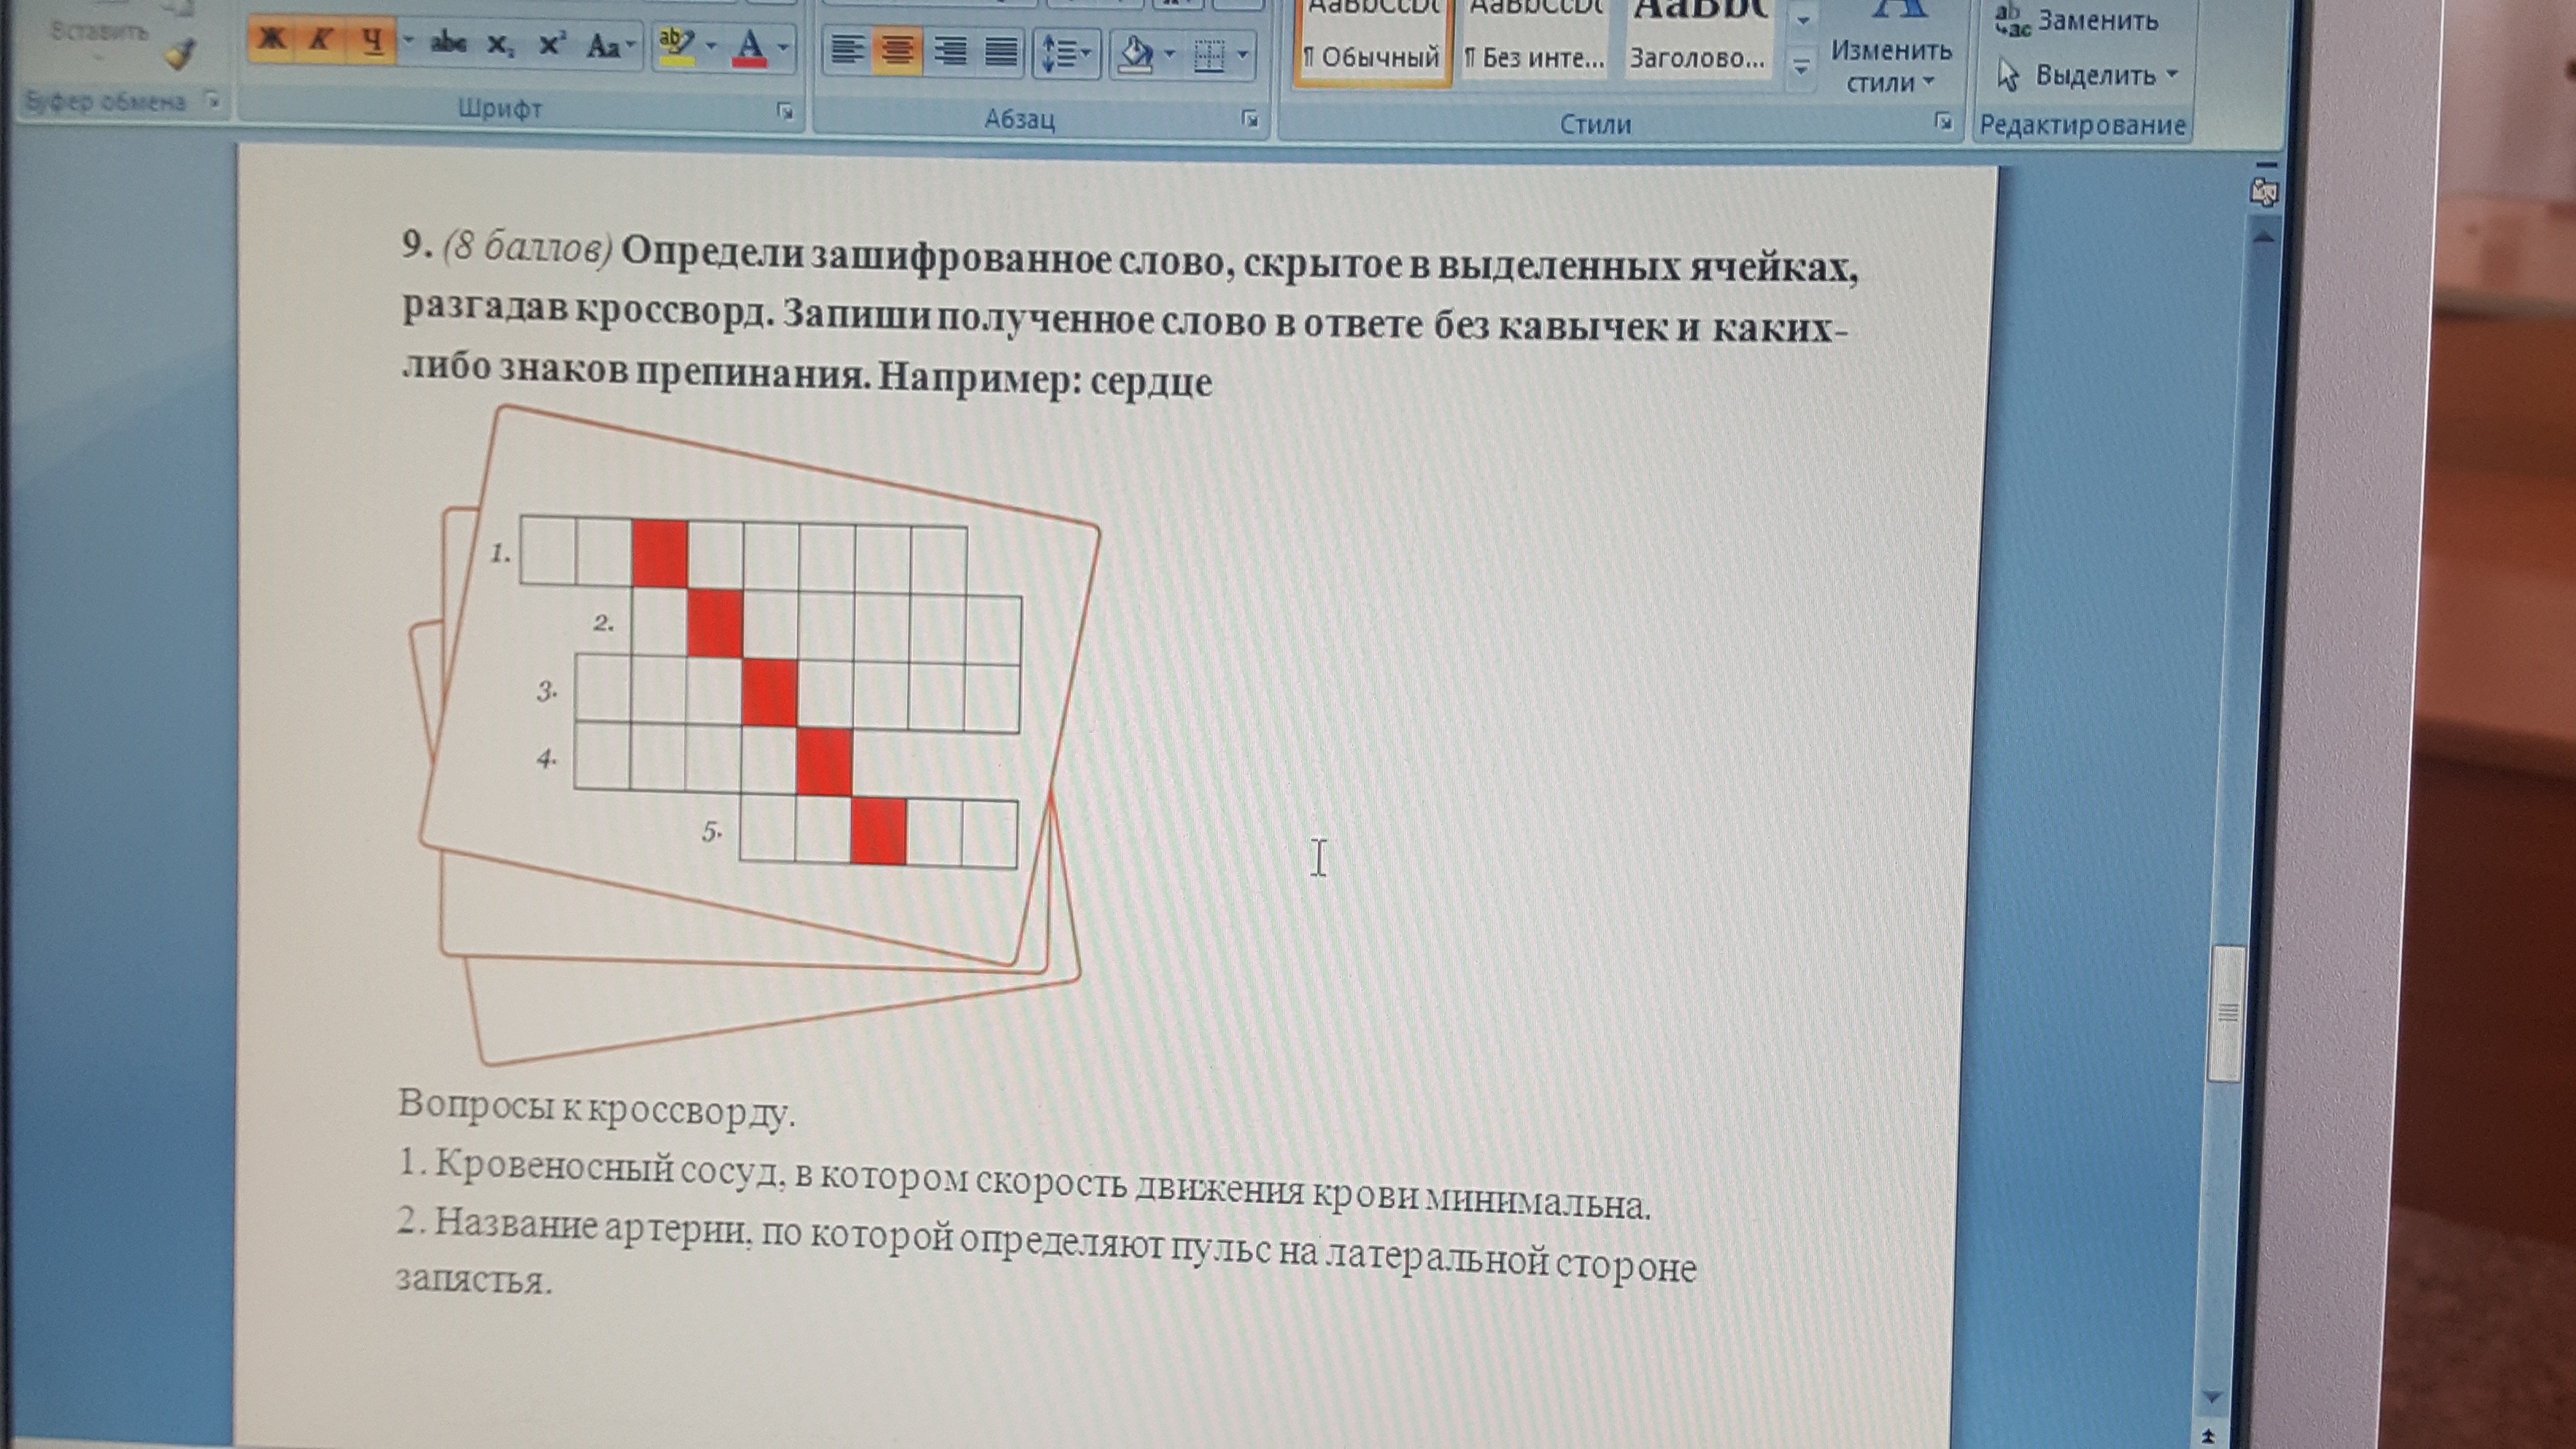The width and height of the screenshot is (2576, 1449).
Task: Open Стили group dialog launcher
Action: pyautogui.click(x=1942, y=122)
